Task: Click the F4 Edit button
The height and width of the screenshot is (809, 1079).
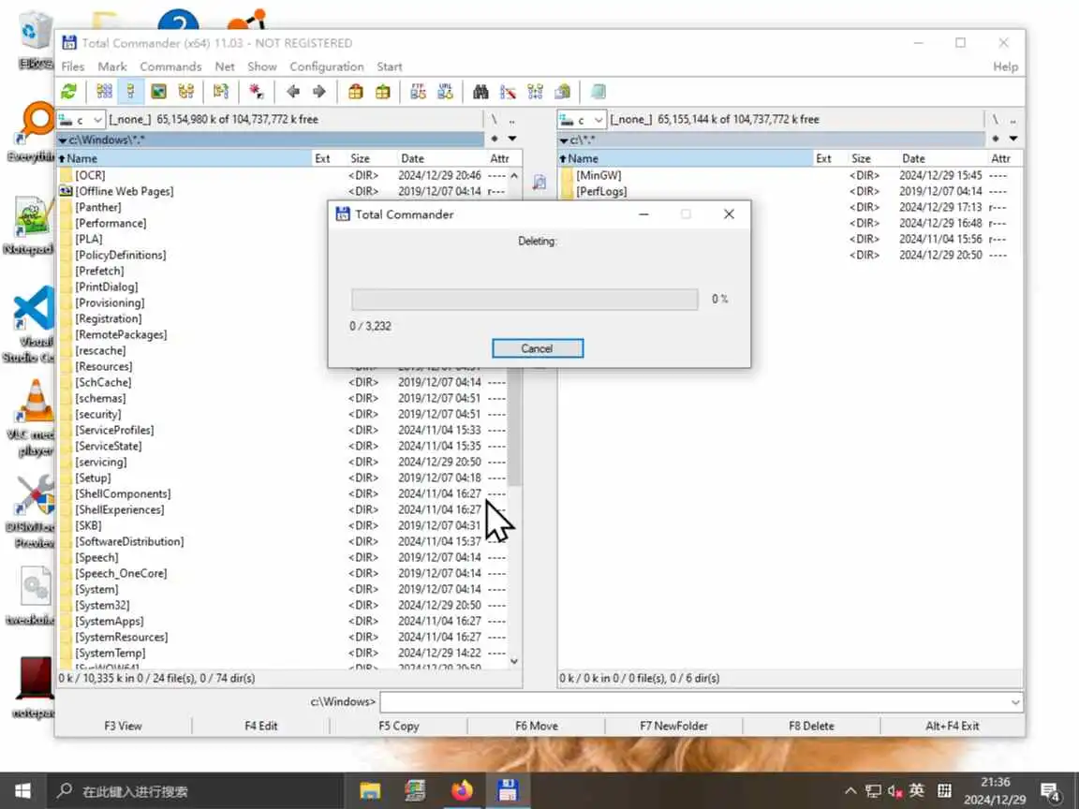Action: 261,726
